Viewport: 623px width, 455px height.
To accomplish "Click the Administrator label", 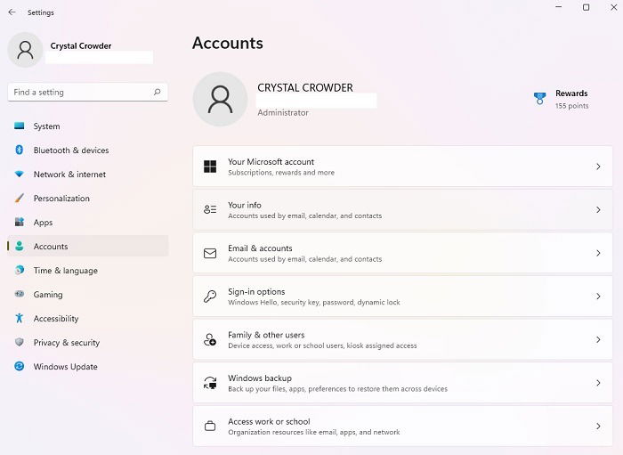I will (x=282, y=113).
